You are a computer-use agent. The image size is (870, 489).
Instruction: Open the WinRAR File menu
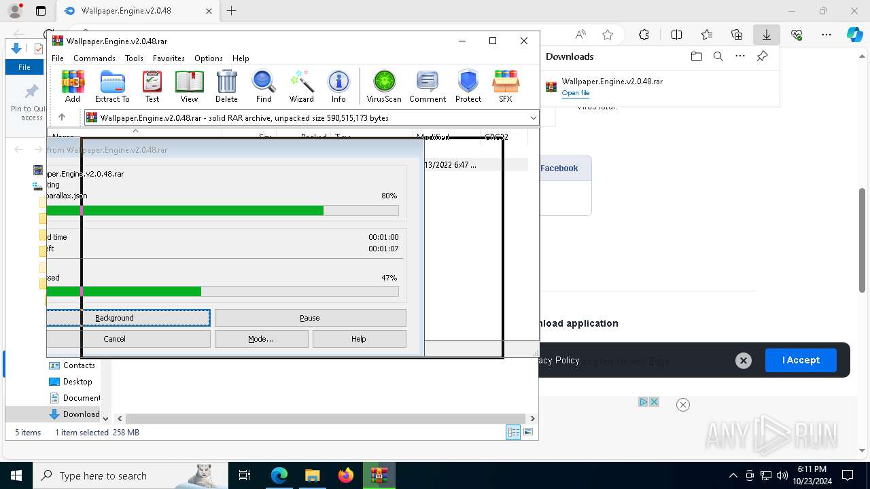(58, 58)
